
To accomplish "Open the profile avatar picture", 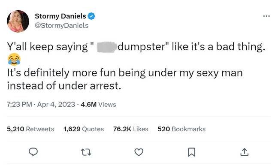I will tap(18, 21).
